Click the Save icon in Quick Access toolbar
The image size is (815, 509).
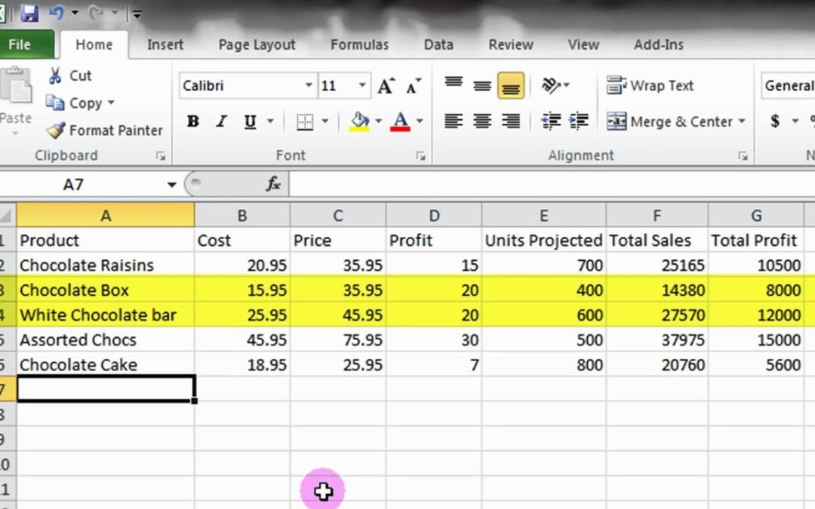click(29, 13)
